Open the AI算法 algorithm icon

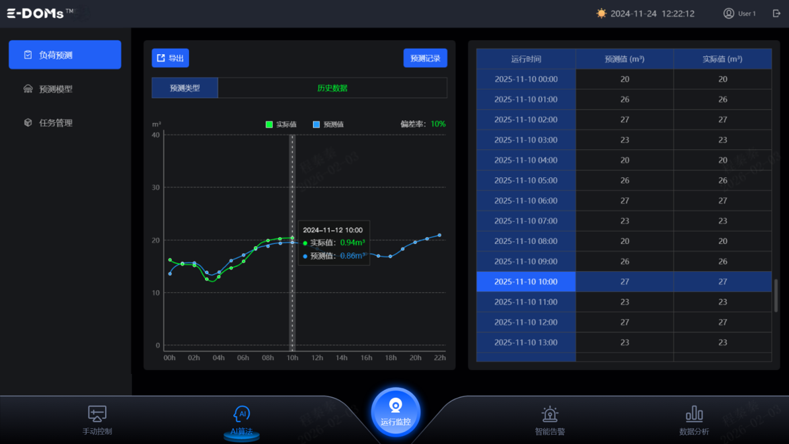coord(241,414)
